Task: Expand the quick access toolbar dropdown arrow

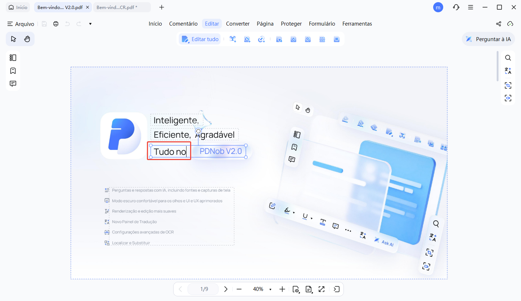Action: tap(90, 24)
